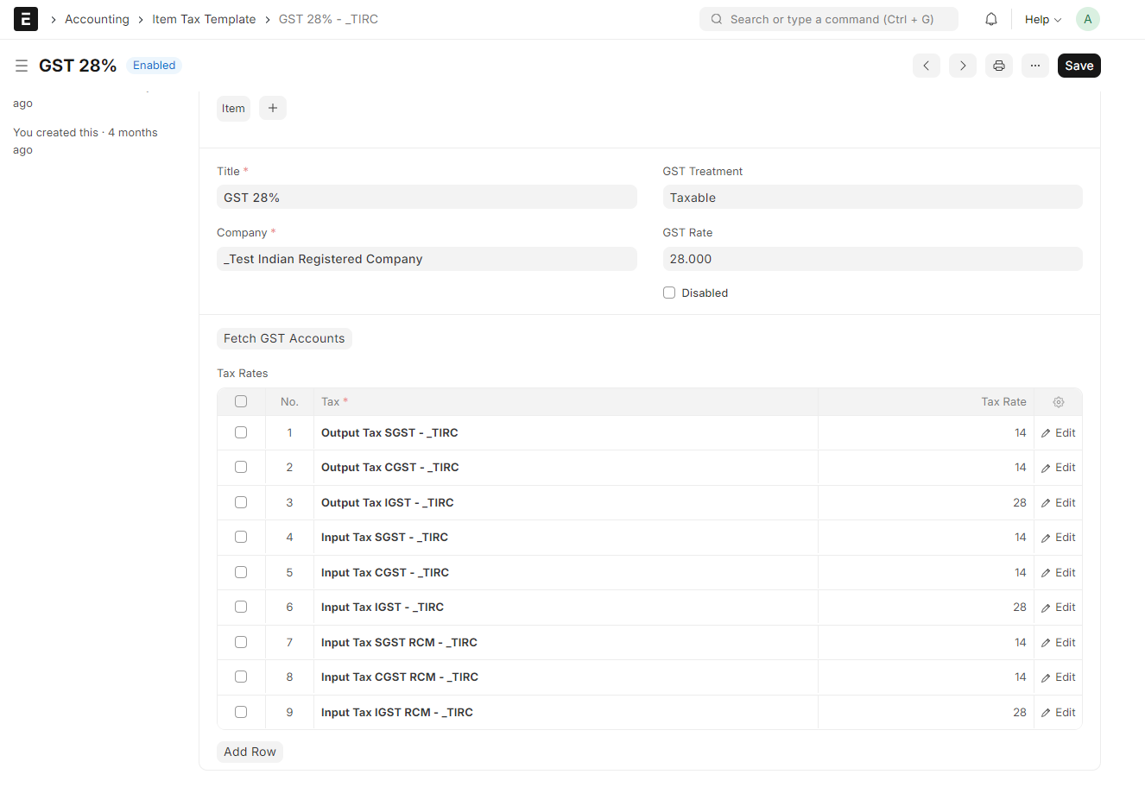The width and height of the screenshot is (1145, 787).
Task: Focus the search command bar
Action: point(829,19)
